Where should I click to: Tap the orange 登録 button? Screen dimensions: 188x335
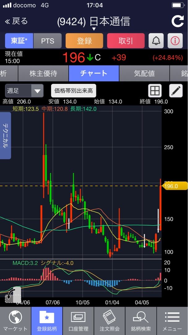coord(84,41)
